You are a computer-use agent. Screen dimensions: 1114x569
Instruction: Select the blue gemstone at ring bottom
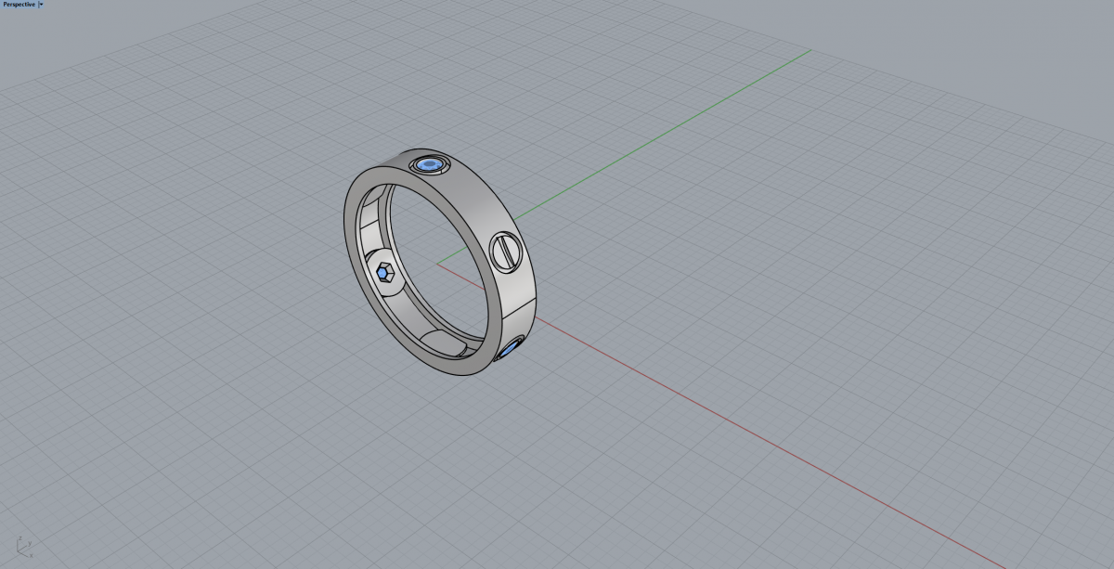pyautogui.click(x=509, y=351)
